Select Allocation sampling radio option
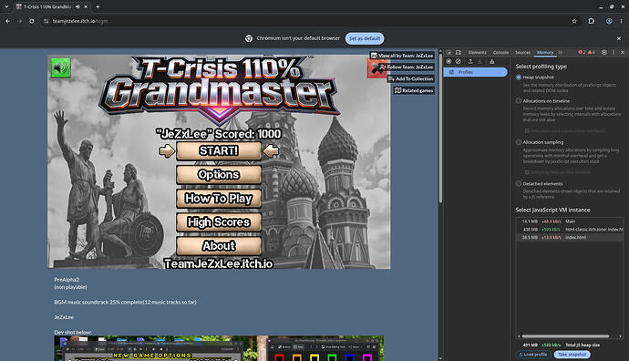Screen dimensions: 629x361 coord(519,142)
